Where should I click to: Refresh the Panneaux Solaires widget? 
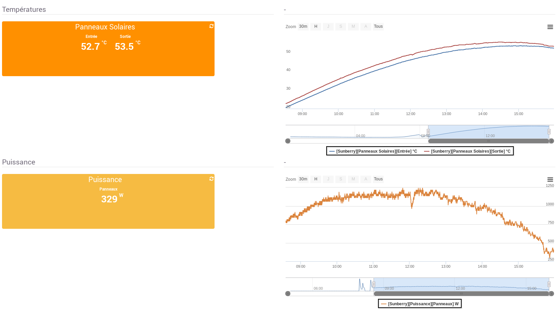[212, 26]
